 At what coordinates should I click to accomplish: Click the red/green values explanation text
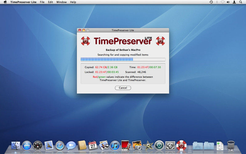[123, 79]
